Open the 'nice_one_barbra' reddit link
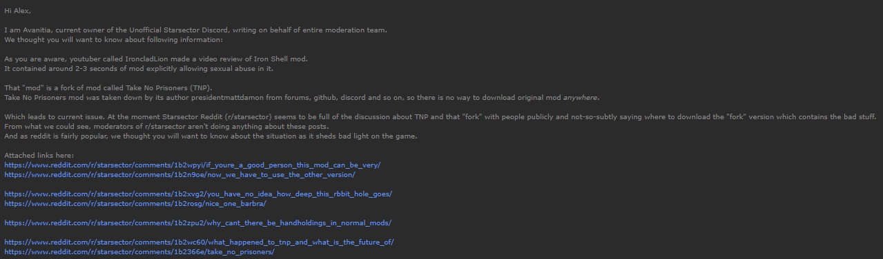Viewport: 883px width, 259px height. click(x=135, y=204)
